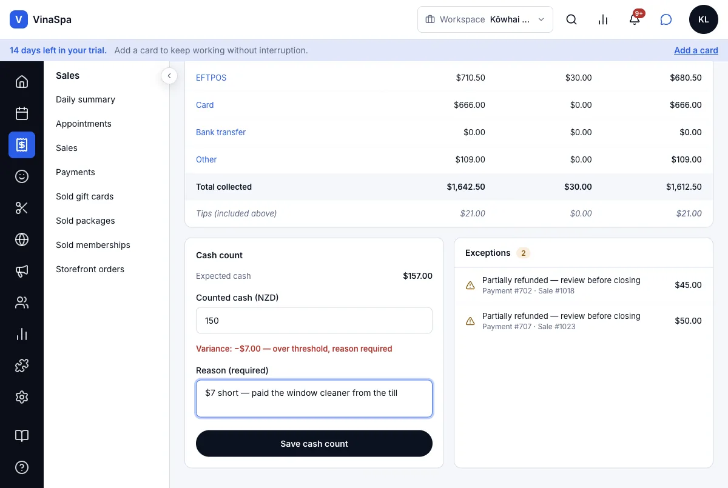Open the KL user avatar menu
Screen dimensions: 728x488
tap(704, 19)
